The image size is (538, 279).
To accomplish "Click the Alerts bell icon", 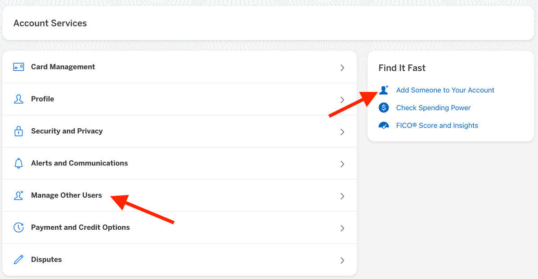I will 18,164.
